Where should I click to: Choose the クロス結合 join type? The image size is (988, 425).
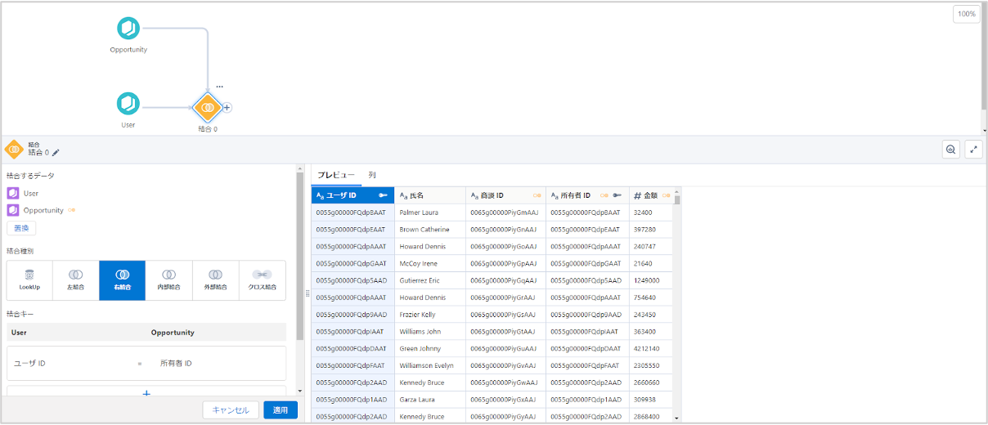point(263,280)
